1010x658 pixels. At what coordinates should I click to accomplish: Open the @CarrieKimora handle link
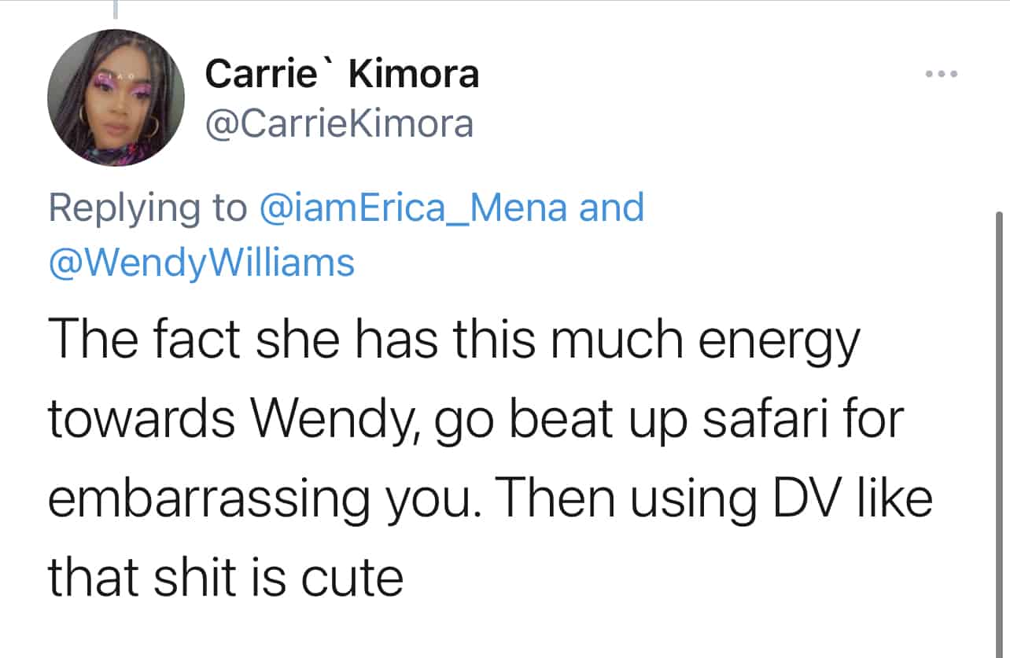(339, 123)
